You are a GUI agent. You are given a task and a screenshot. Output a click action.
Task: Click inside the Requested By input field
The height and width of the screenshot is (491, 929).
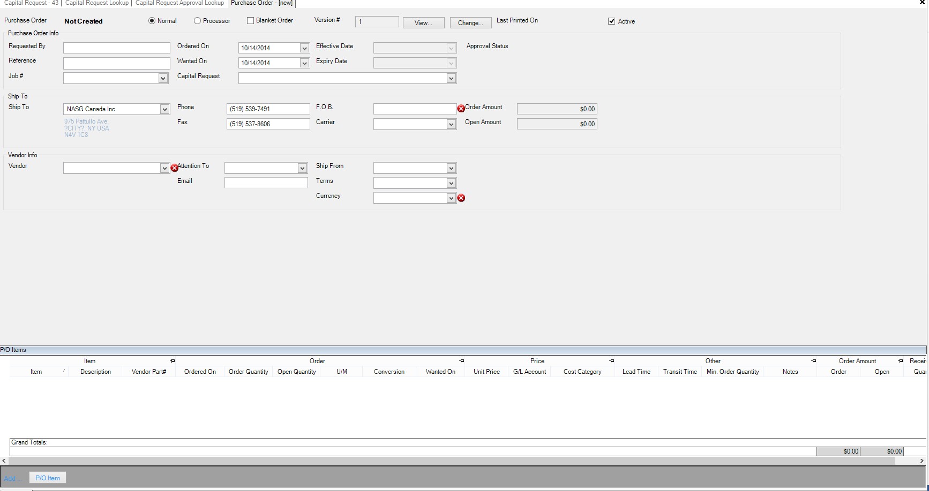(x=116, y=48)
